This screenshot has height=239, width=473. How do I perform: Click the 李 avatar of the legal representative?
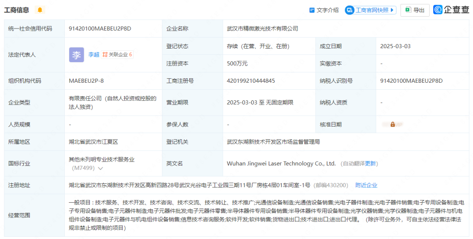click(76, 55)
